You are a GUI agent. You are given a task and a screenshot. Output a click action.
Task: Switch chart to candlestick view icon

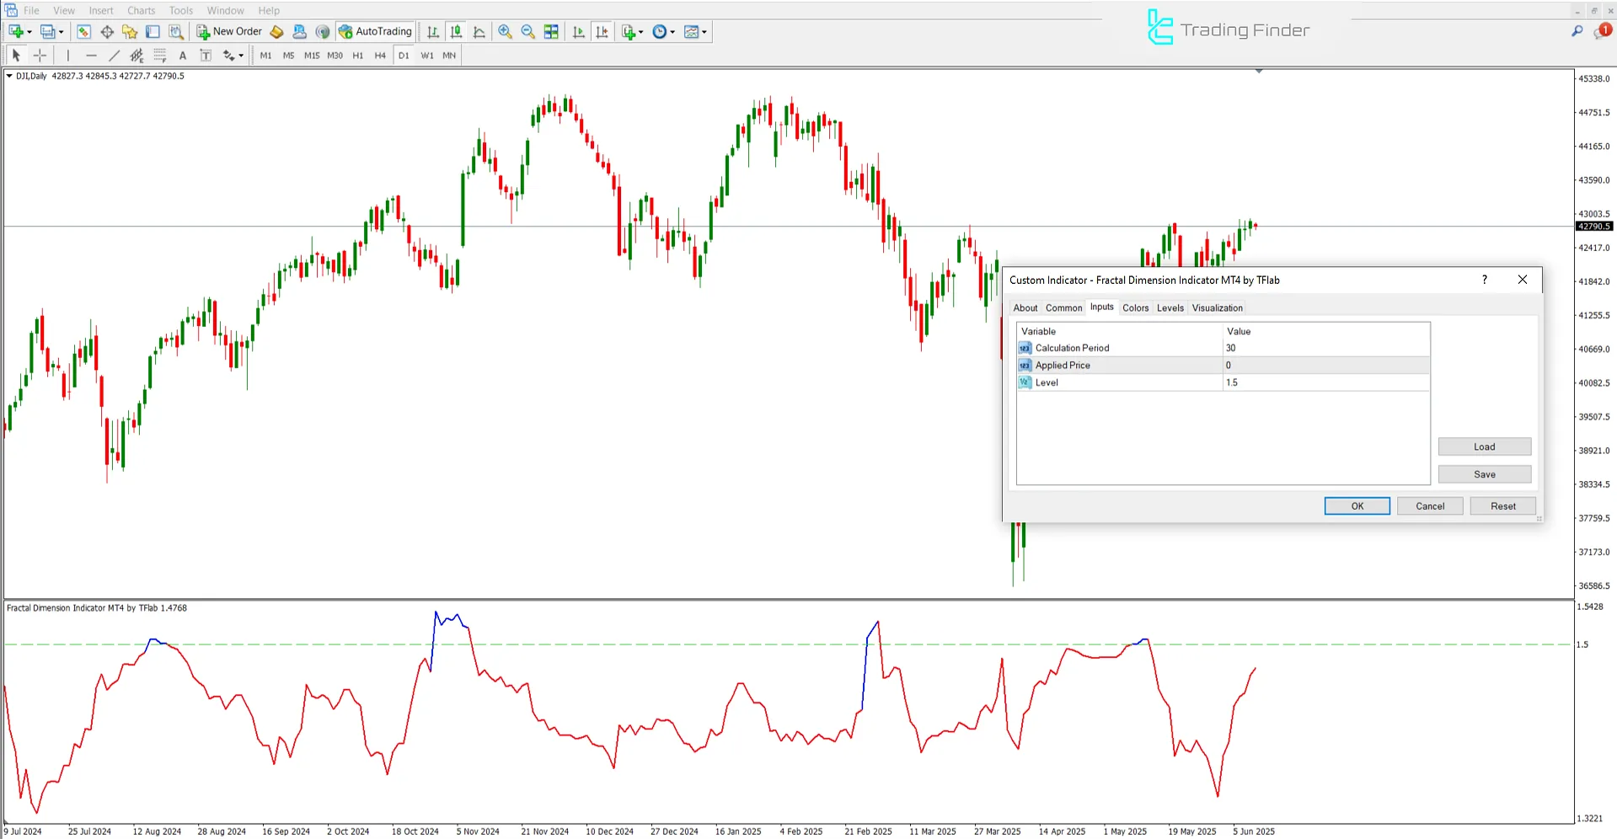(456, 31)
